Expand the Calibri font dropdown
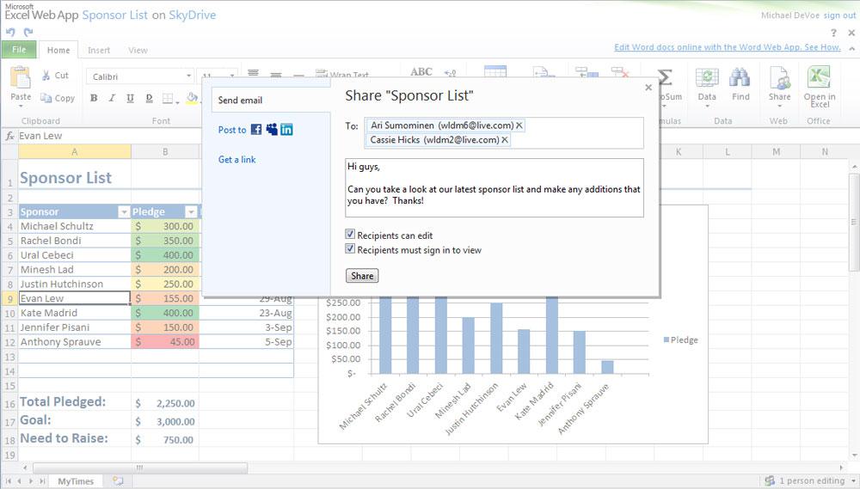The image size is (860, 489). pyautogui.click(x=188, y=76)
